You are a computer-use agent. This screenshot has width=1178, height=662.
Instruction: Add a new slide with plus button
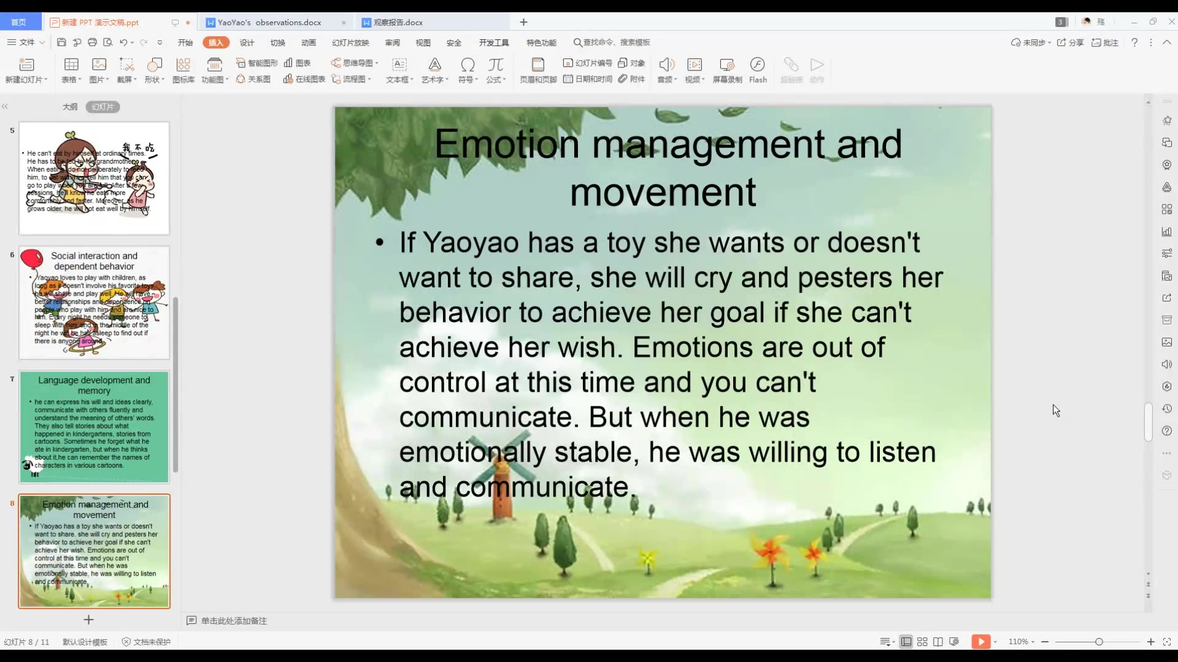(x=88, y=620)
